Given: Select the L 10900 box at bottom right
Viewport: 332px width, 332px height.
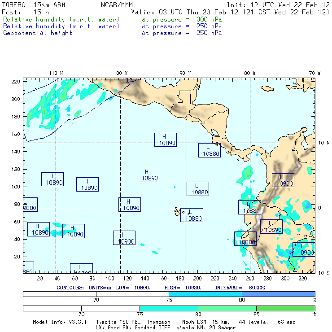Looking at the screenshot, I should tap(304, 249).
